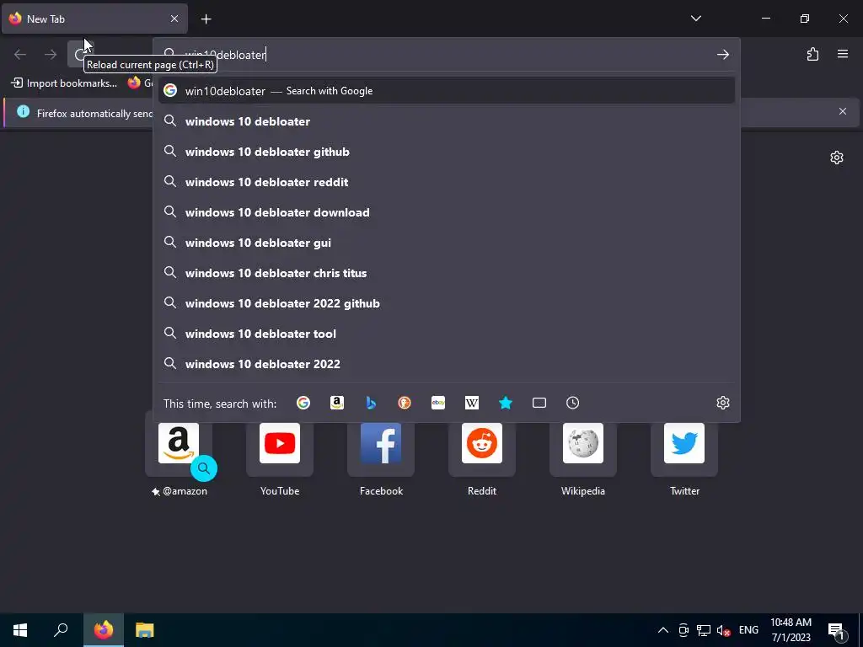Click the Meet Now tray icon
The image size is (863, 647).
click(683, 630)
